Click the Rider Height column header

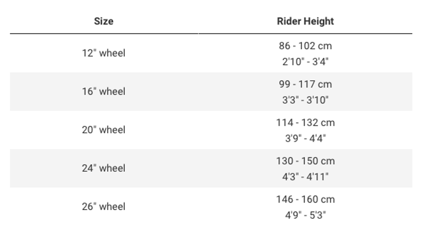pyautogui.click(x=305, y=22)
